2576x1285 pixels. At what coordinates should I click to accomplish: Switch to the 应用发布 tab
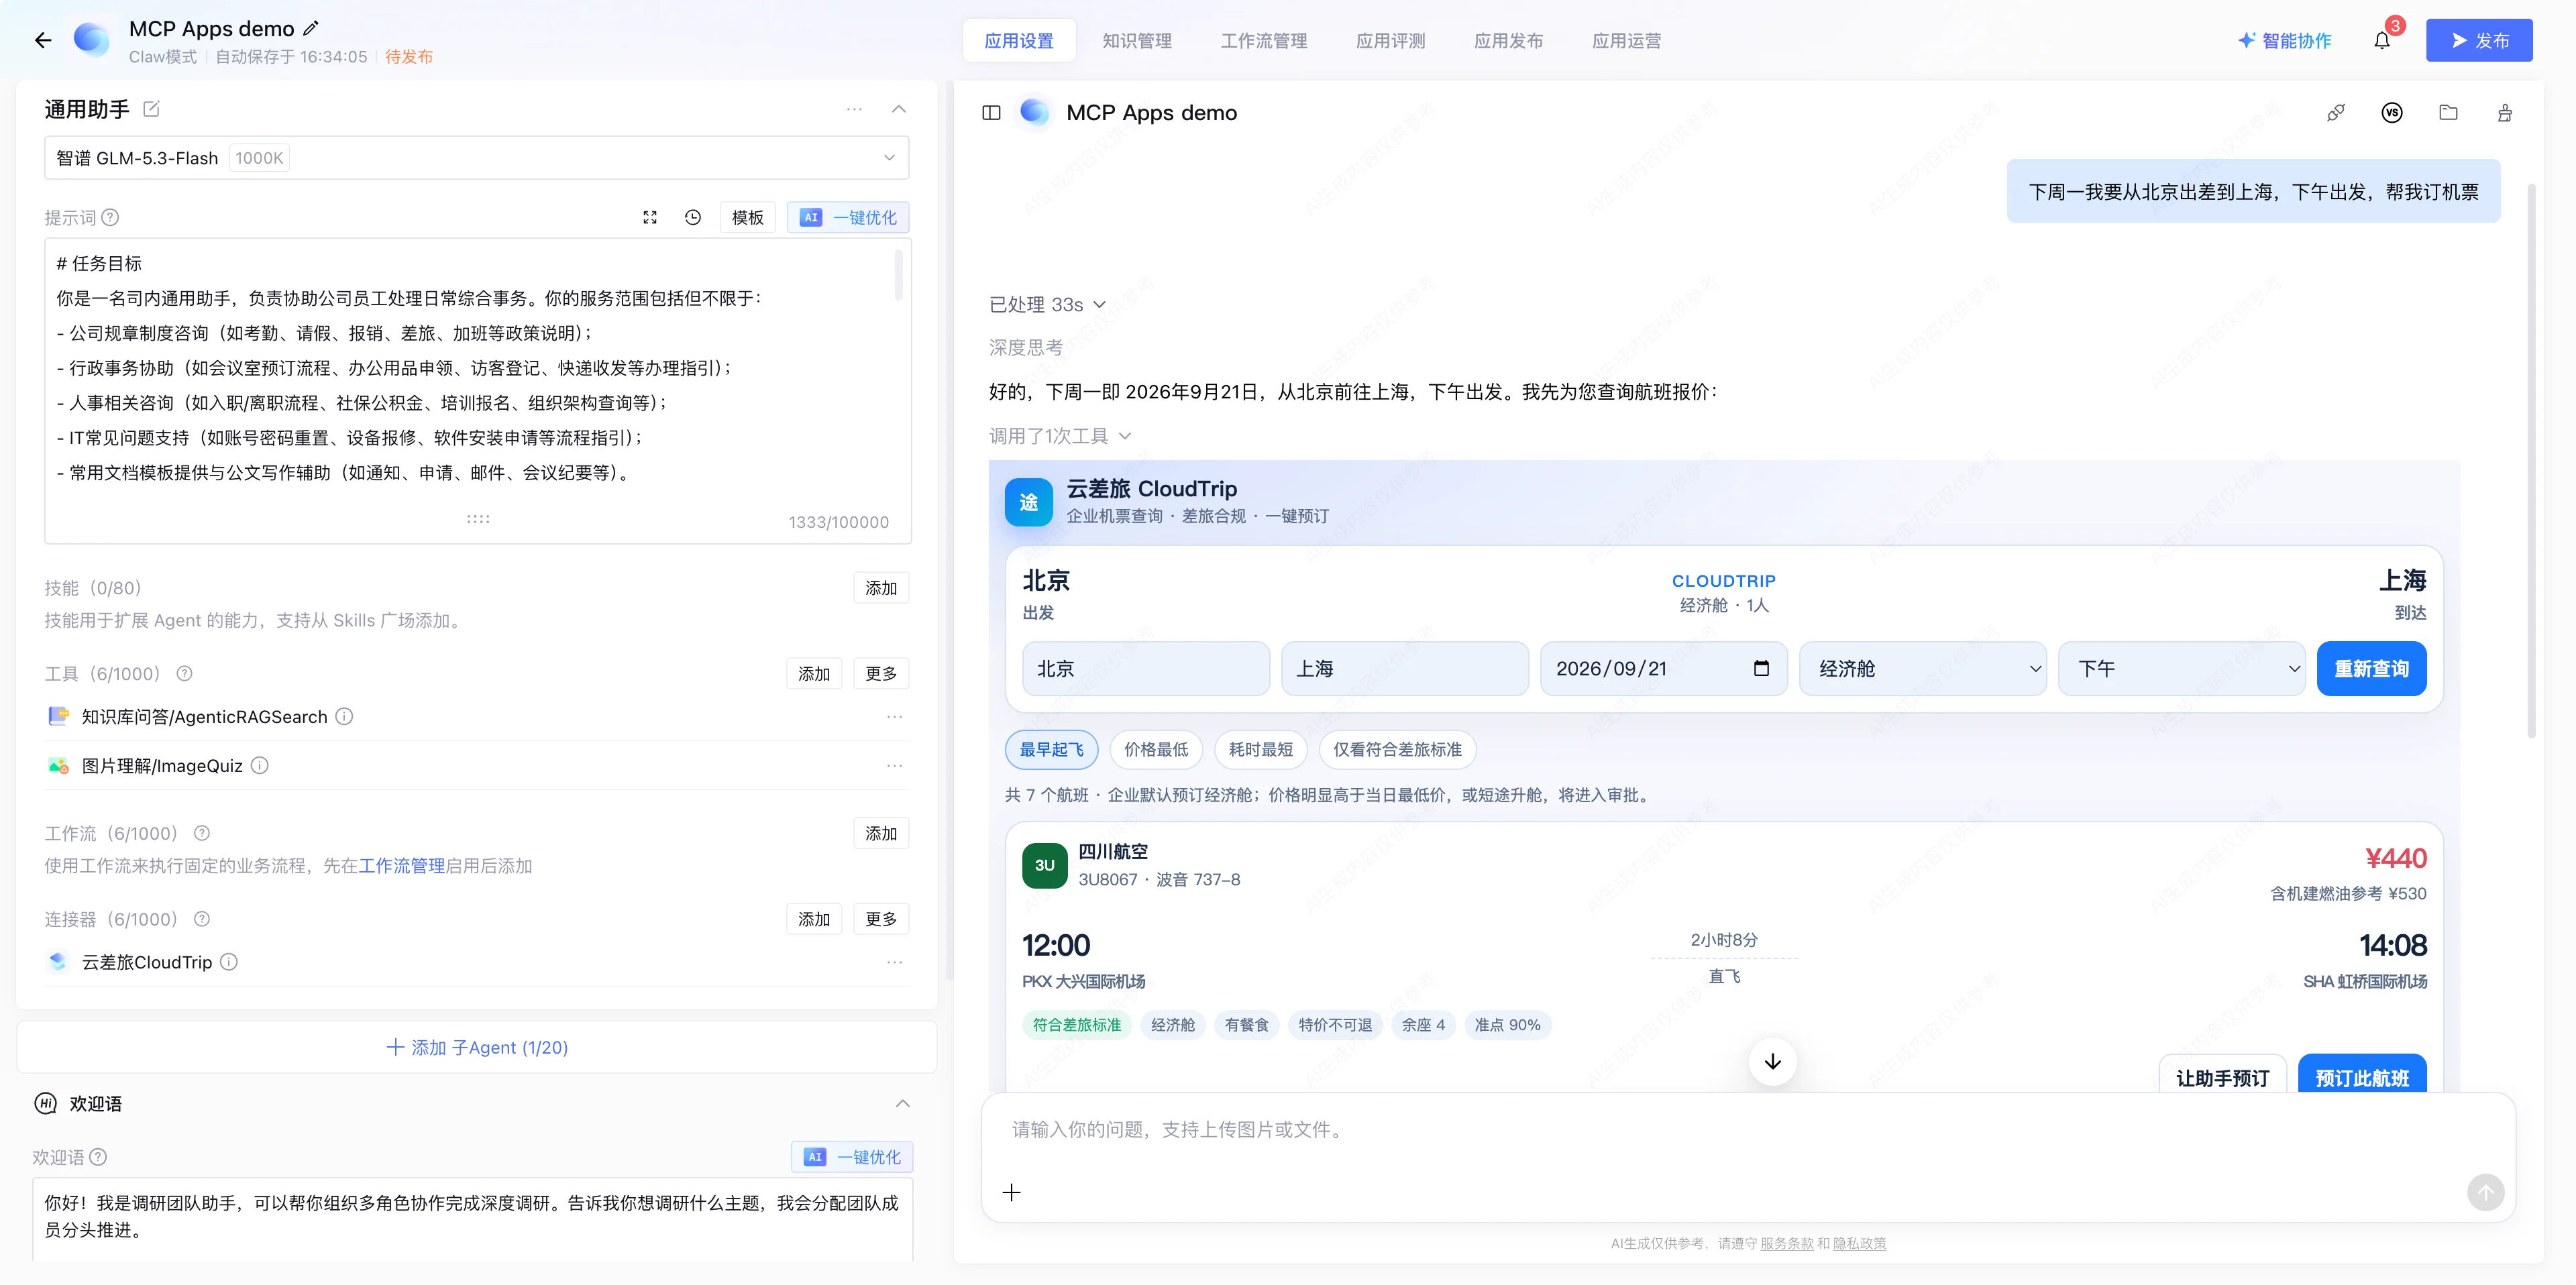tap(1508, 40)
